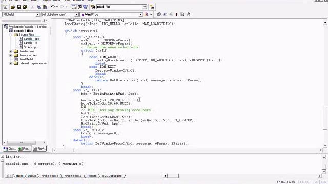Click the Redo toolbar icon

click(x=62, y=7)
